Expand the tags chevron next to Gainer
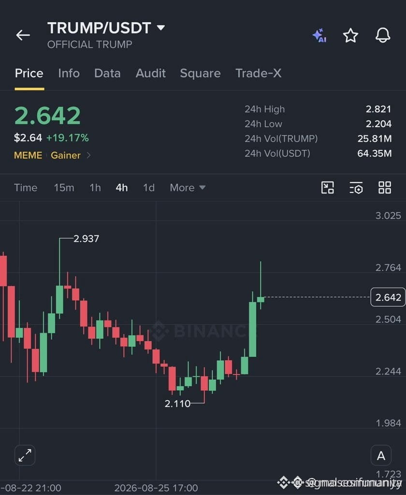 (89, 155)
